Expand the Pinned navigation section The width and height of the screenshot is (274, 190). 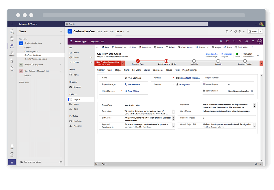tap(91, 62)
